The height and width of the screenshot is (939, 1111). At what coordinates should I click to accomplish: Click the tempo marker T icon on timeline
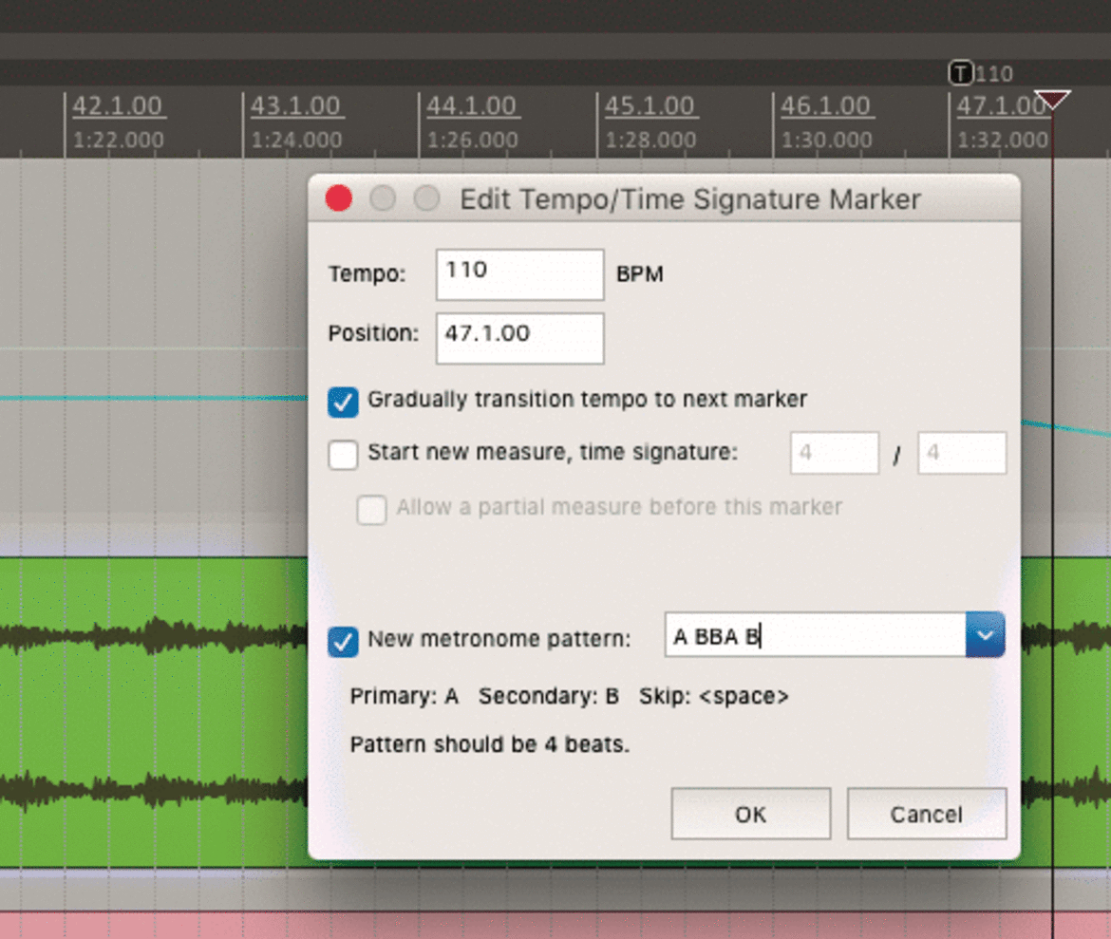(961, 73)
